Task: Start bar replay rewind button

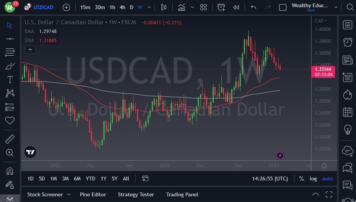Action: pyautogui.click(x=236, y=8)
